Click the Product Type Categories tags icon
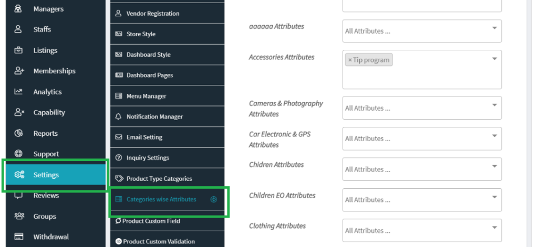Screen dimensions: 538x247 pos(119,178)
